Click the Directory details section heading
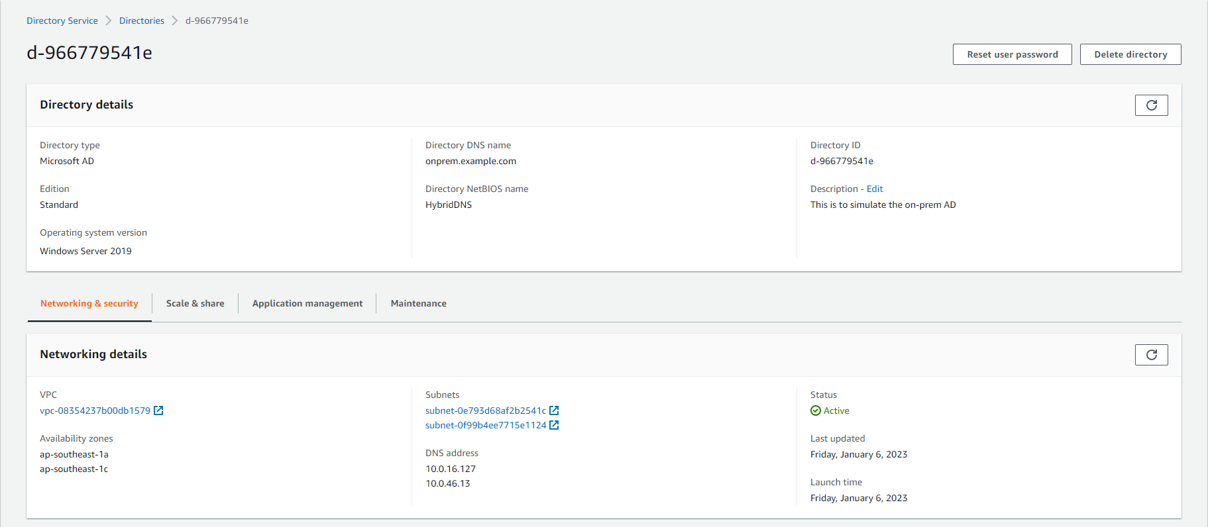Screen dimensions: 1208x527 point(87,105)
